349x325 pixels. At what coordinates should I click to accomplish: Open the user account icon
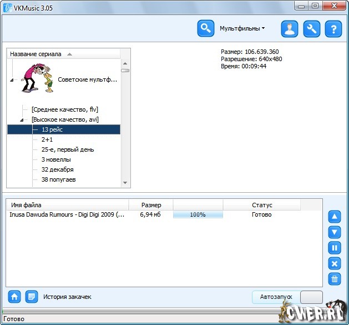tap(289, 29)
